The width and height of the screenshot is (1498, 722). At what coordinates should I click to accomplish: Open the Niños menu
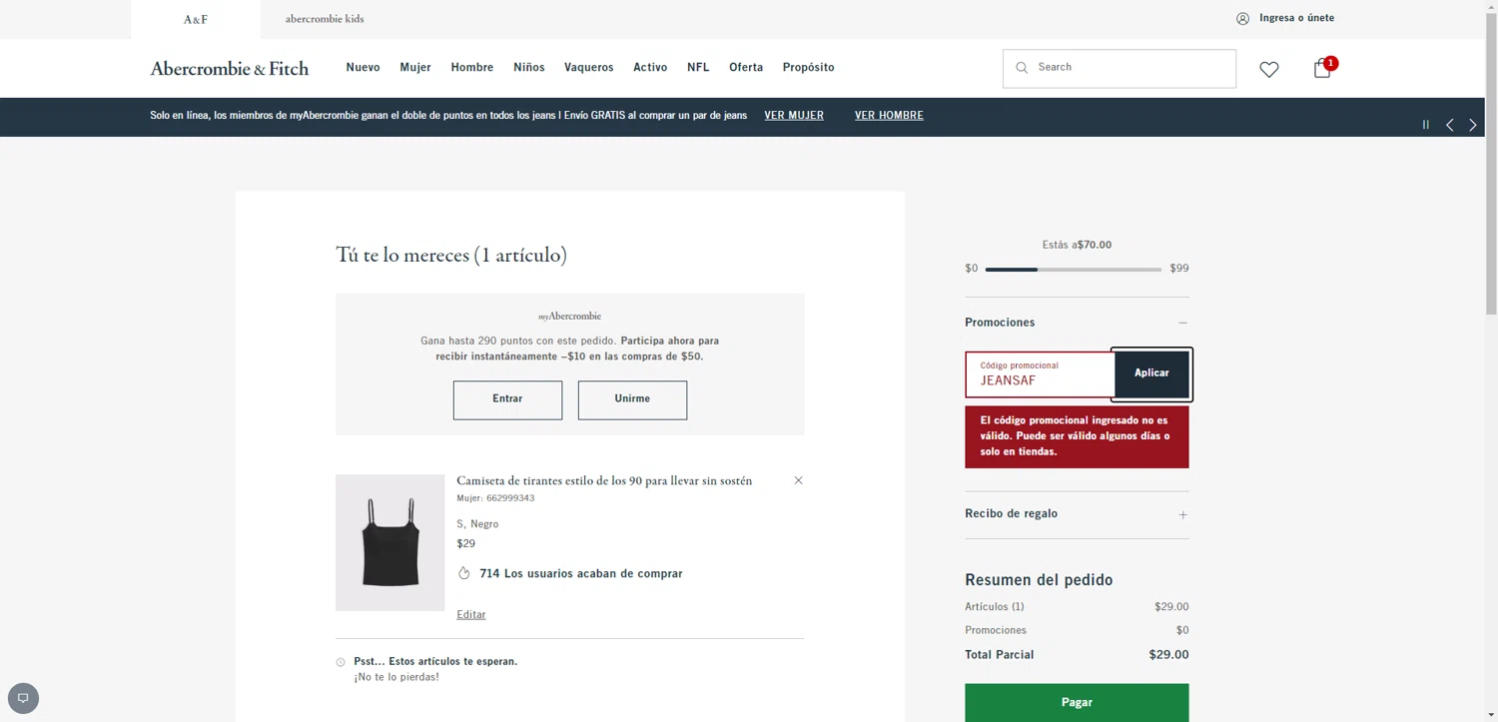529,67
